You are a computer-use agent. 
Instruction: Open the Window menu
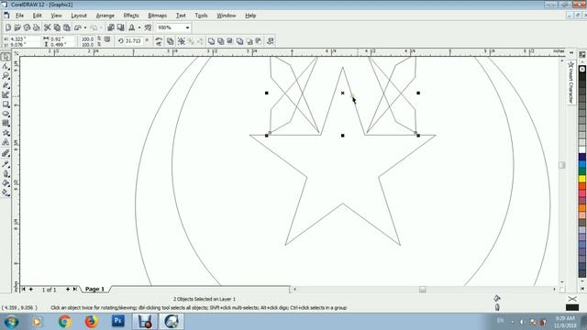(x=227, y=16)
